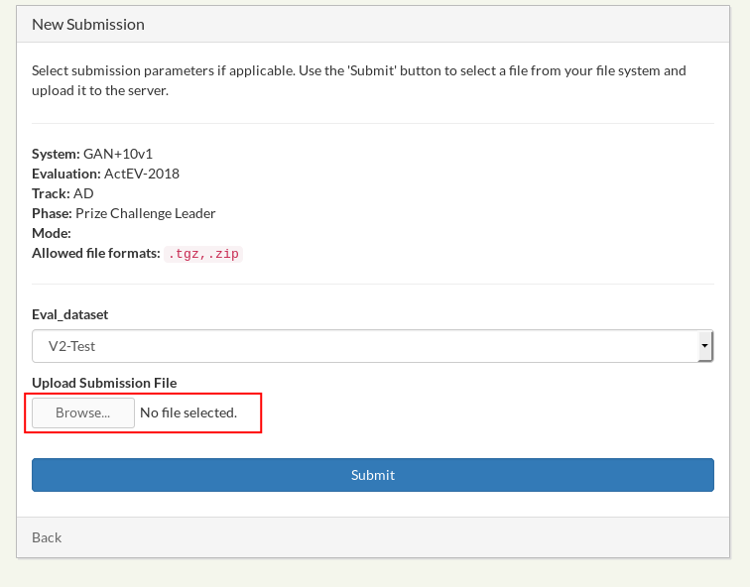This screenshot has width=750, height=587.
Task: Click the 'Allowed file formats:' label
Action: point(95,253)
